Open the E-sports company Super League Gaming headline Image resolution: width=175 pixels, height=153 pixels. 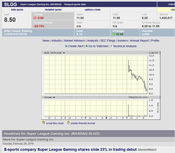tap(70, 149)
